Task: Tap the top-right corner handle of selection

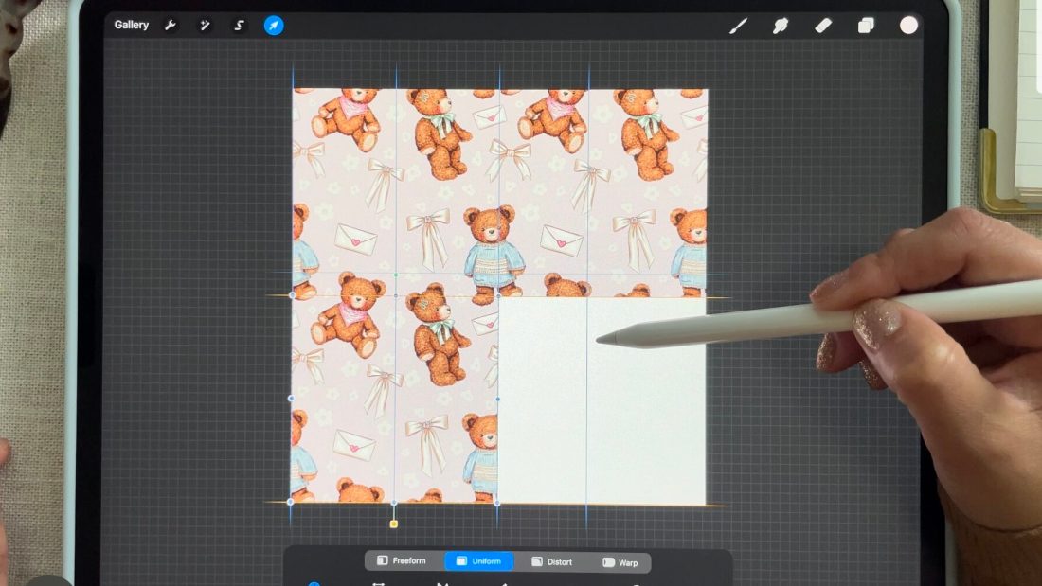Action: pyautogui.click(x=498, y=296)
